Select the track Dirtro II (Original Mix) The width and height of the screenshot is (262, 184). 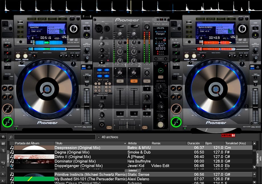(131, 157)
